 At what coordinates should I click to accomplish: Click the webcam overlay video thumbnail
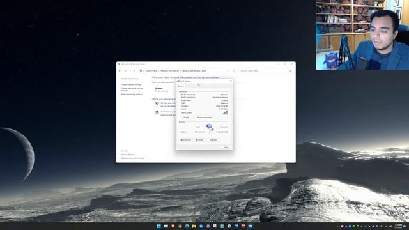pos(362,35)
